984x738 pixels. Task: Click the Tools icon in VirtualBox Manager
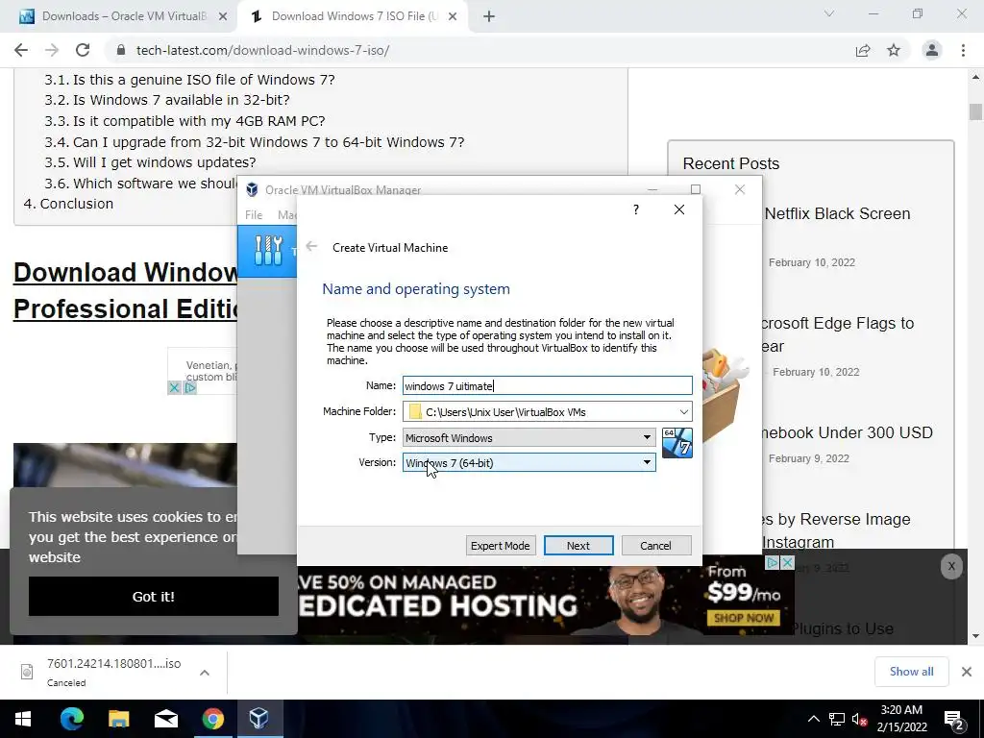(x=269, y=251)
